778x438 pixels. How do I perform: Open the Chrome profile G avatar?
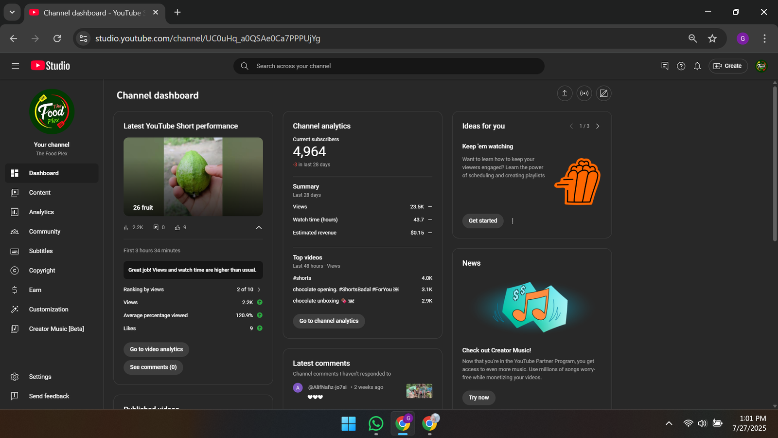pos(743,38)
